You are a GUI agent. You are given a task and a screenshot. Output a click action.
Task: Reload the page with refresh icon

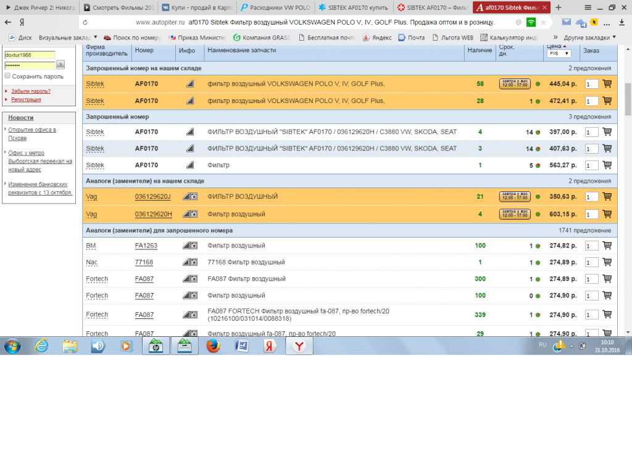(85, 23)
